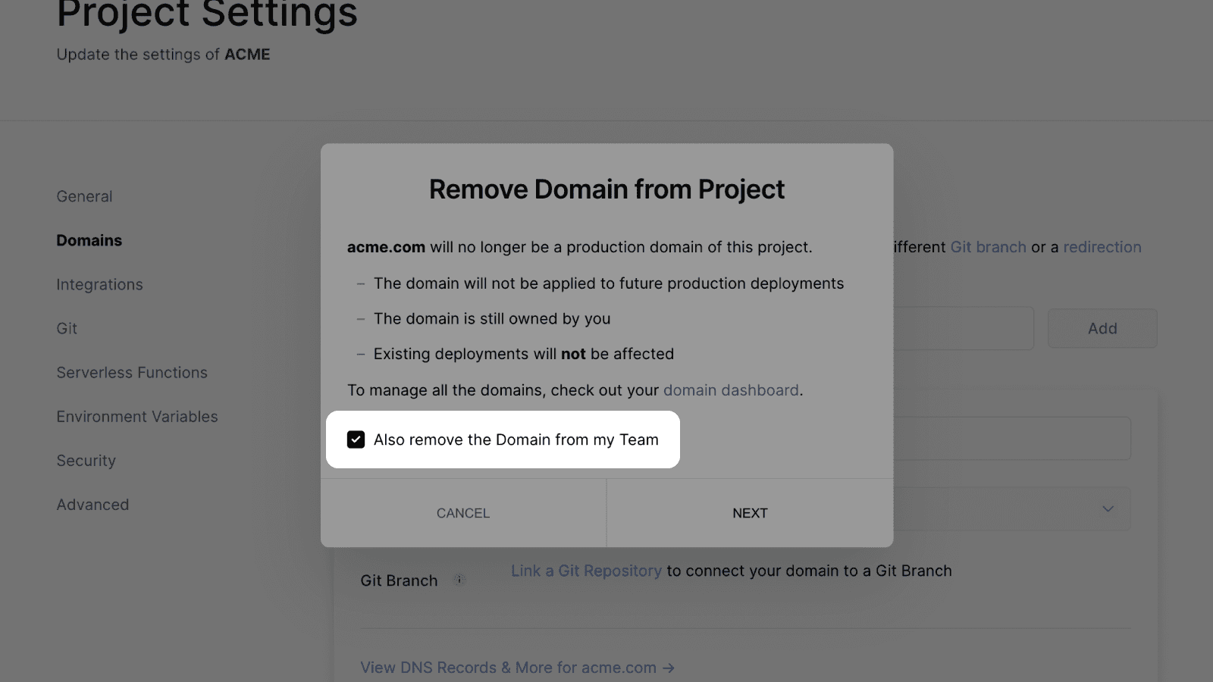This screenshot has width=1213, height=682.
Task: Cancel the Remove Domain dialog
Action: click(x=463, y=513)
